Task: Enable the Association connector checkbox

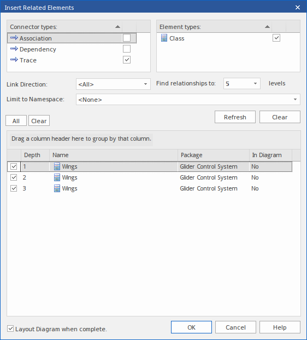Action: [127, 38]
